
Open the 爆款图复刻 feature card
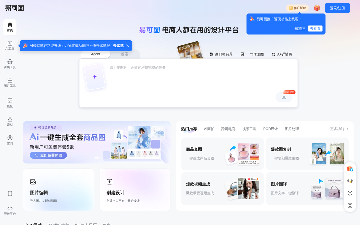click(x=307, y=154)
